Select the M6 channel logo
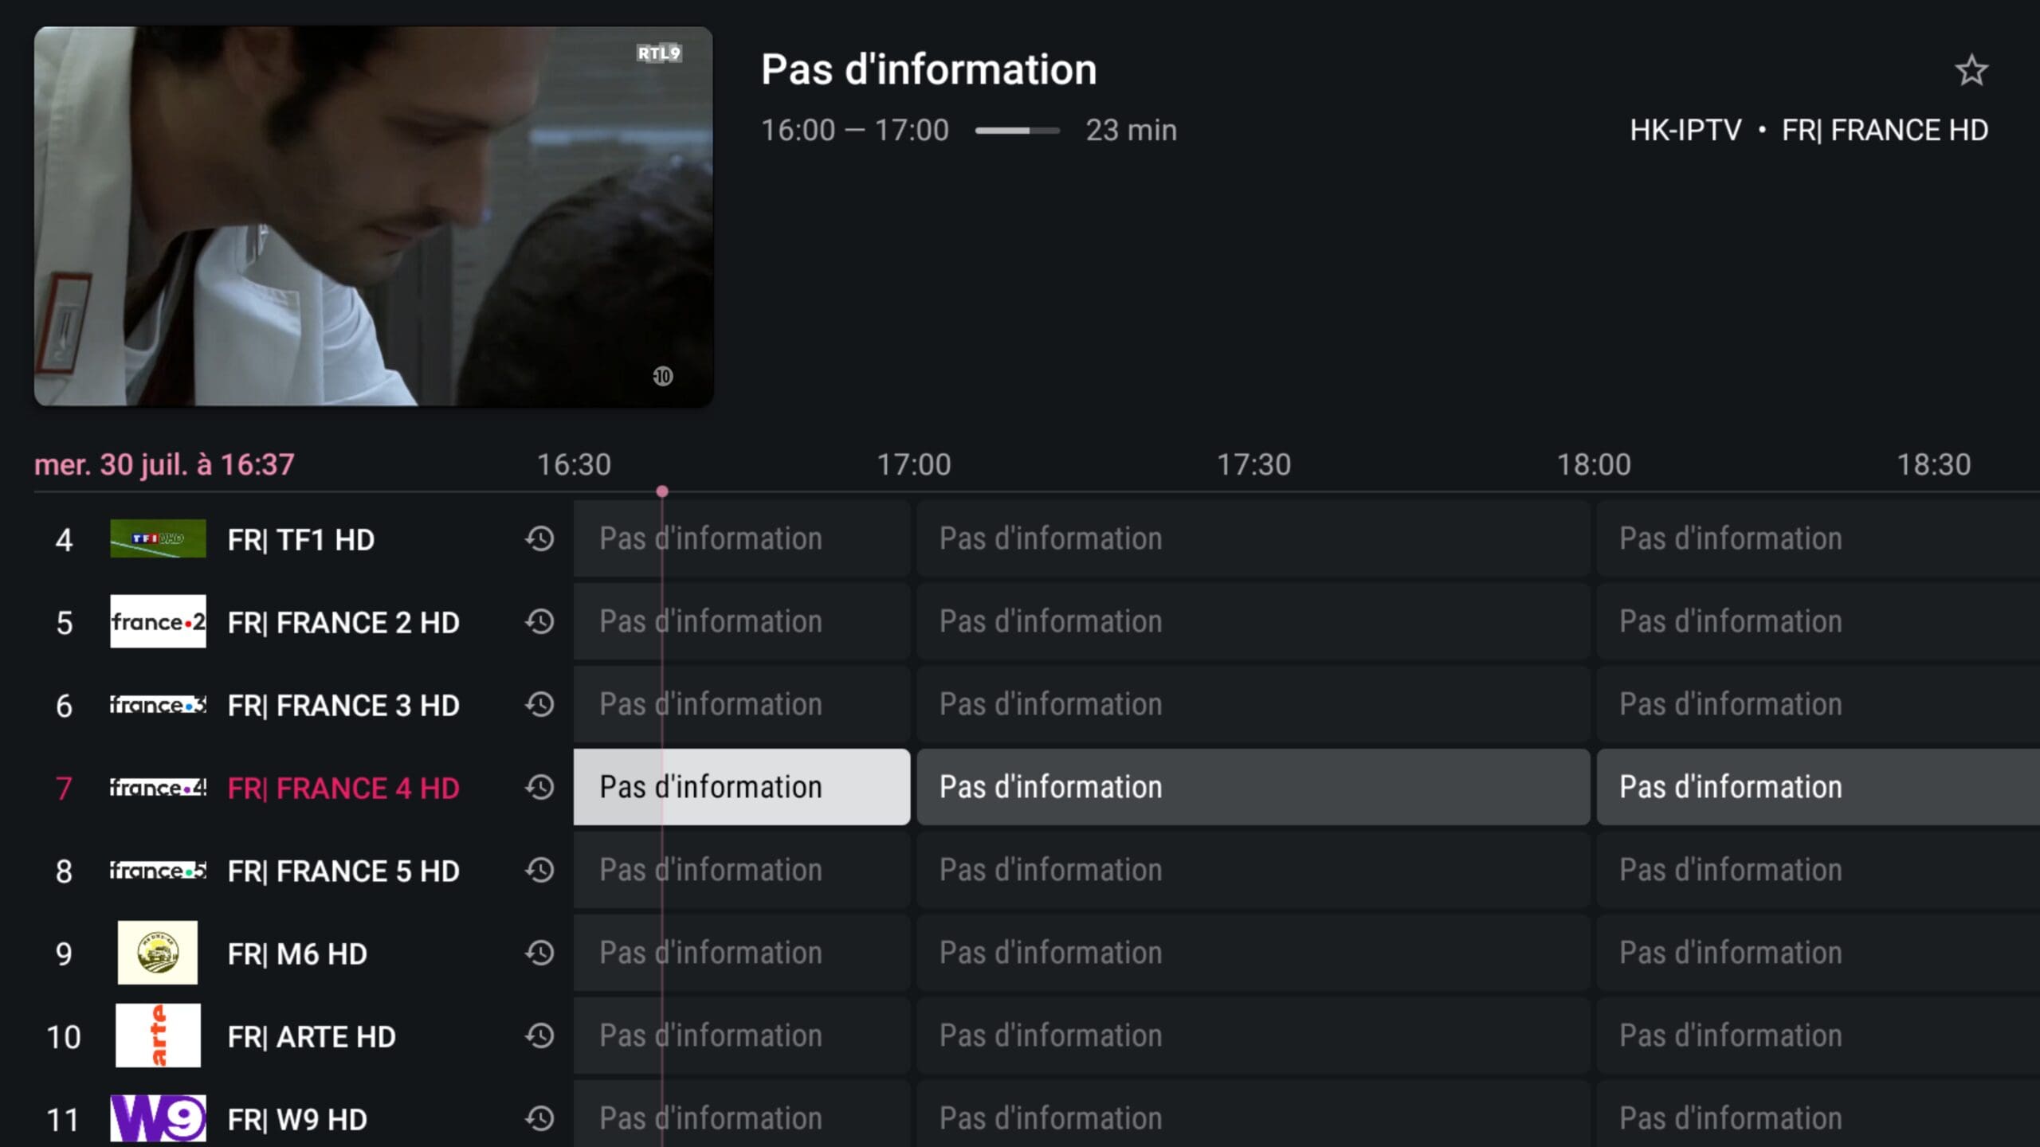This screenshot has width=2040, height=1147. [x=158, y=953]
